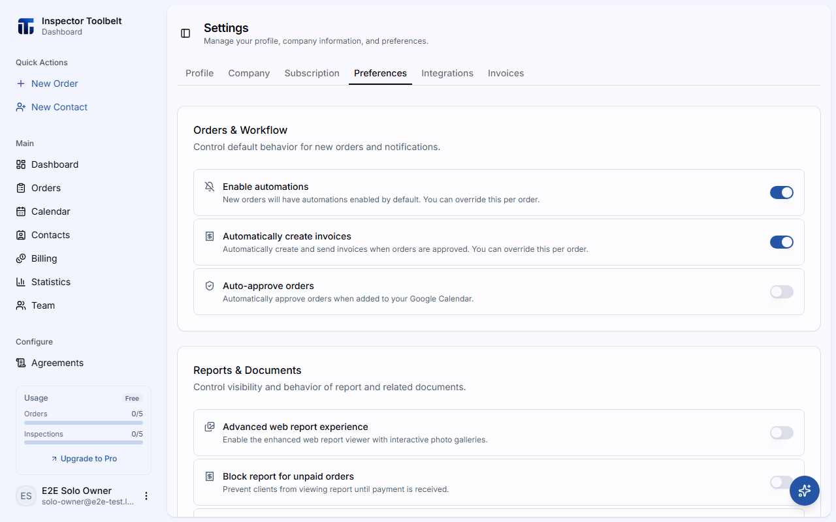The height and width of the screenshot is (522, 836).
Task: Open the Integrations tab
Action: [x=447, y=73]
